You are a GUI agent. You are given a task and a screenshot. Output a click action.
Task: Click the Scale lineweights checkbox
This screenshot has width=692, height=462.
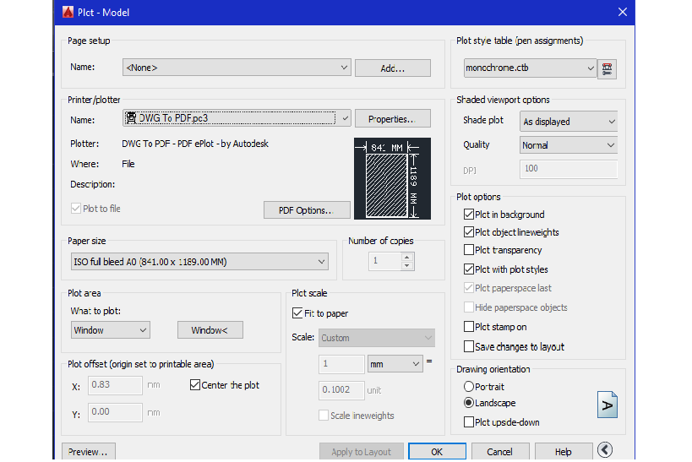point(324,416)
